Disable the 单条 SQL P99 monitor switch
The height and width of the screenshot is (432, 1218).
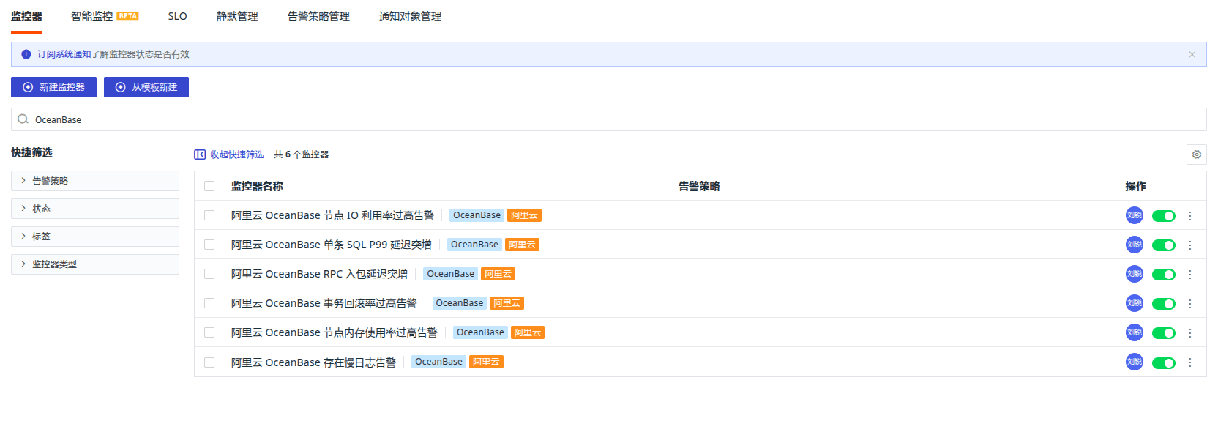1164,245
